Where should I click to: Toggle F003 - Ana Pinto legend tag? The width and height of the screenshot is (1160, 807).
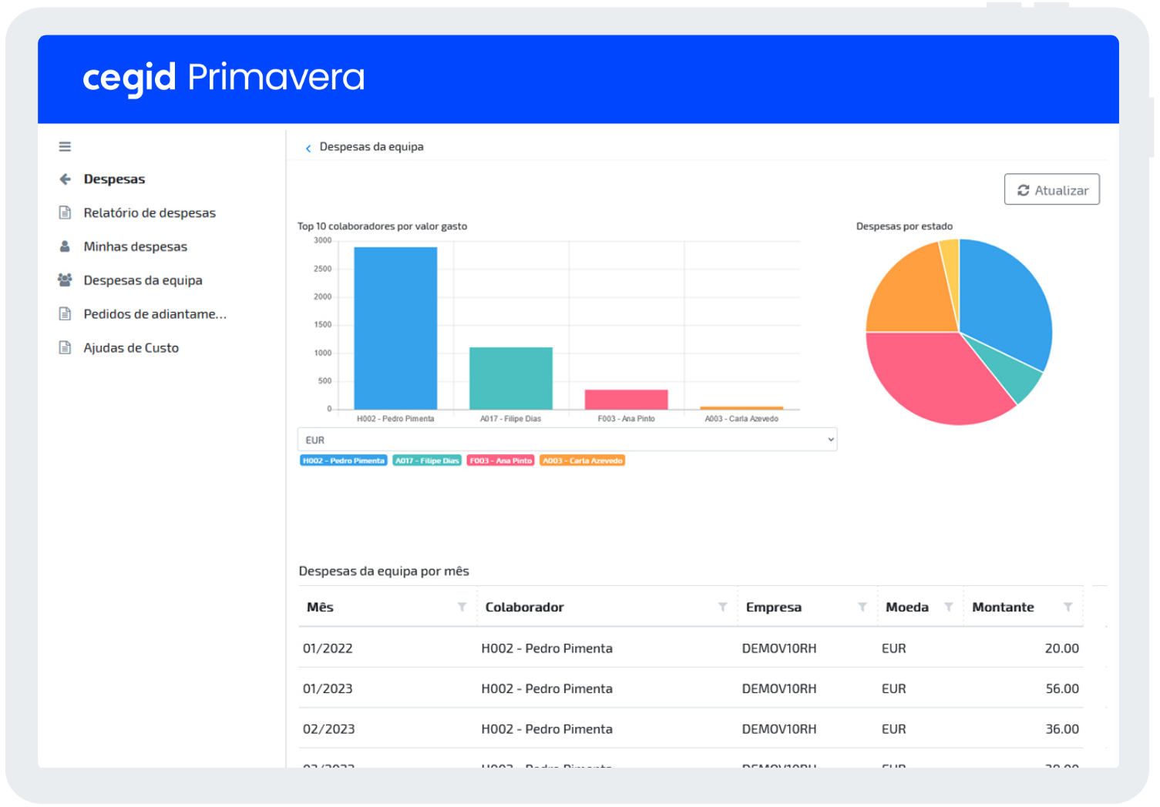pos(500,460)
